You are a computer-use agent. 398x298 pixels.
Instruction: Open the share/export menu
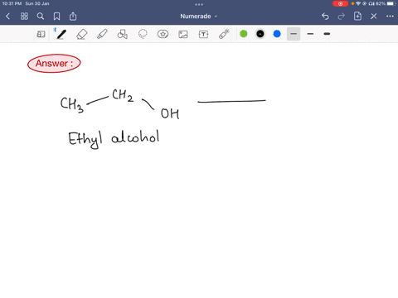coord(73,17)
